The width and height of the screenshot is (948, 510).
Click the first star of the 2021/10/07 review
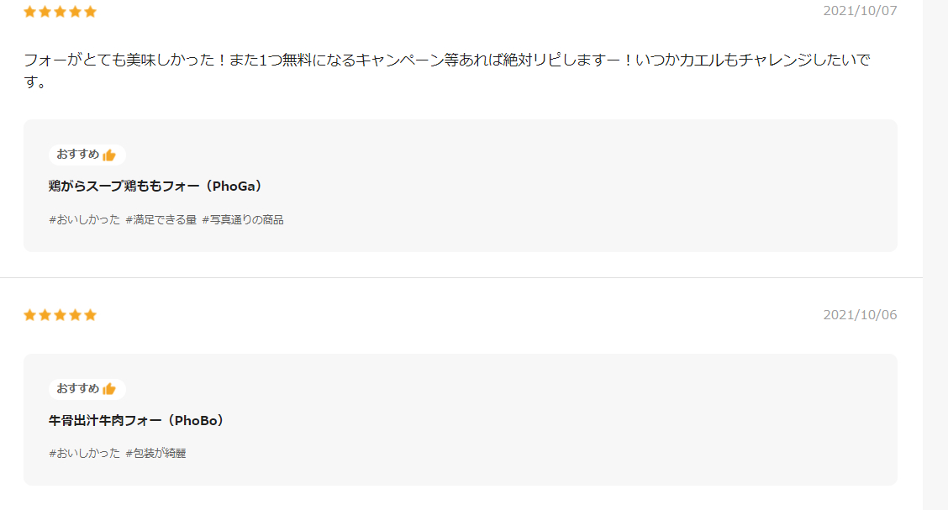pos(29,12)
